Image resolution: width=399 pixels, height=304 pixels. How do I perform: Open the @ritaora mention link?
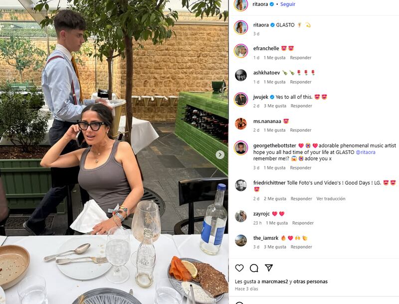click(366, 152)
